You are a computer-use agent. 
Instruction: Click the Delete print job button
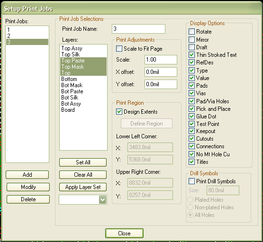pos(28,199)
